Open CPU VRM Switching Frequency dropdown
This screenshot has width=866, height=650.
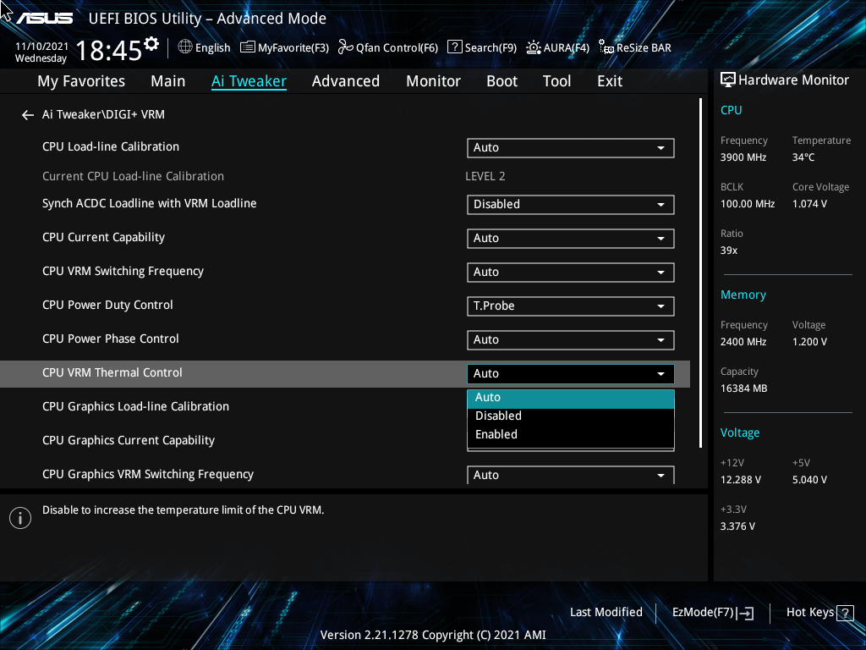[571, 272]
